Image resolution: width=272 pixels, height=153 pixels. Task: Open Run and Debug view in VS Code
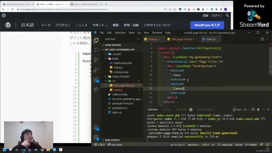point(96,70)
